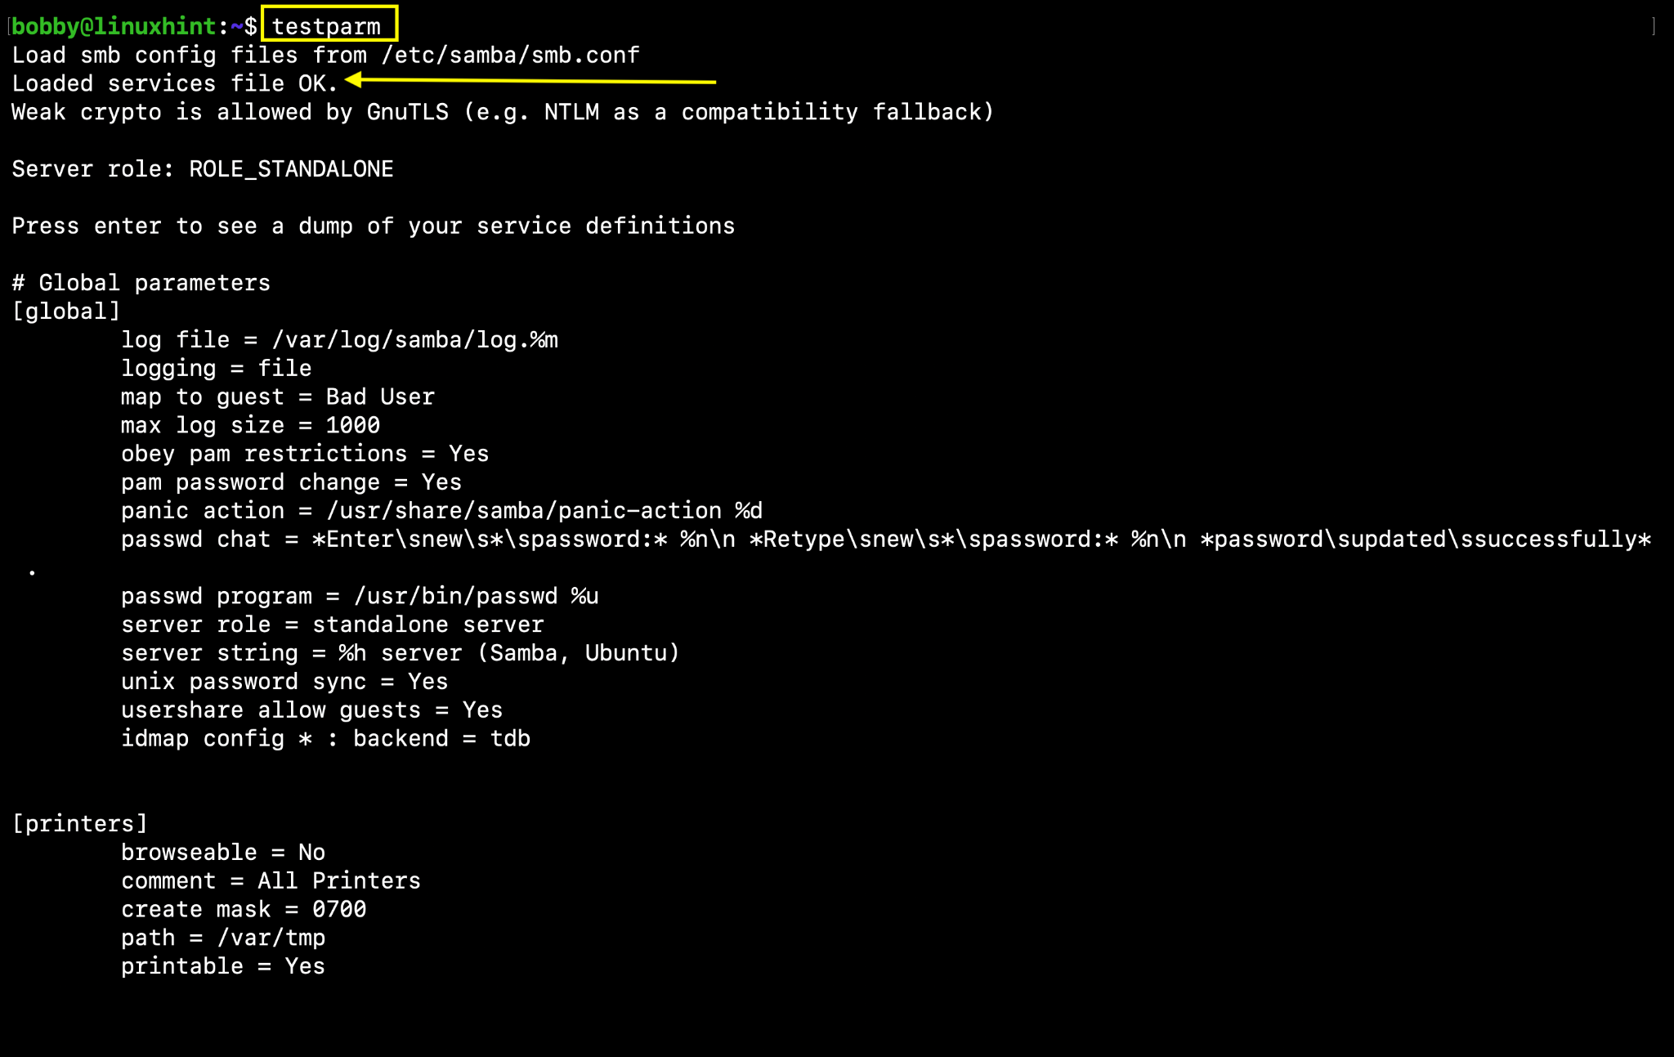Click the "map to guest = Bad User" line
1674x1057 pixels.
click(278, 397)
